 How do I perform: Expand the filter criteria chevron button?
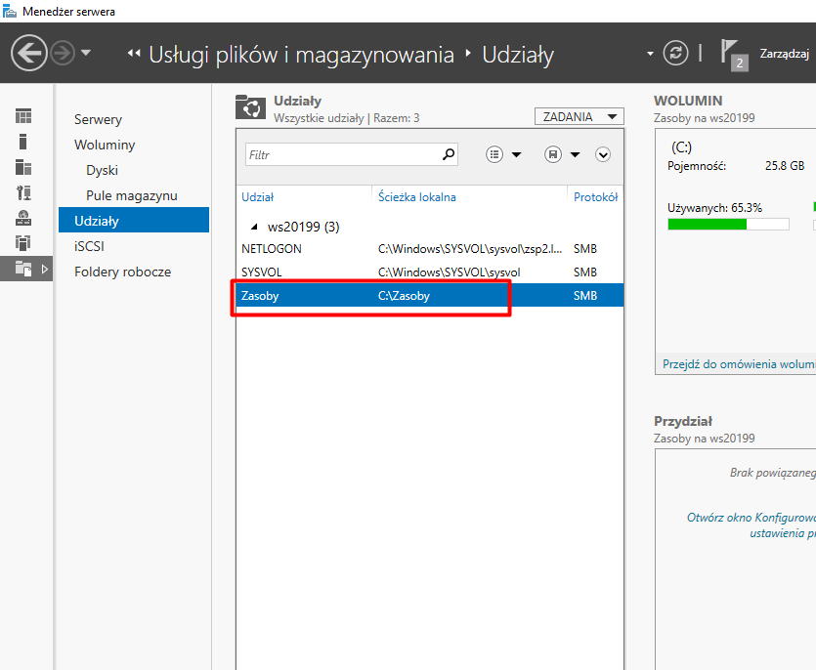603,154
